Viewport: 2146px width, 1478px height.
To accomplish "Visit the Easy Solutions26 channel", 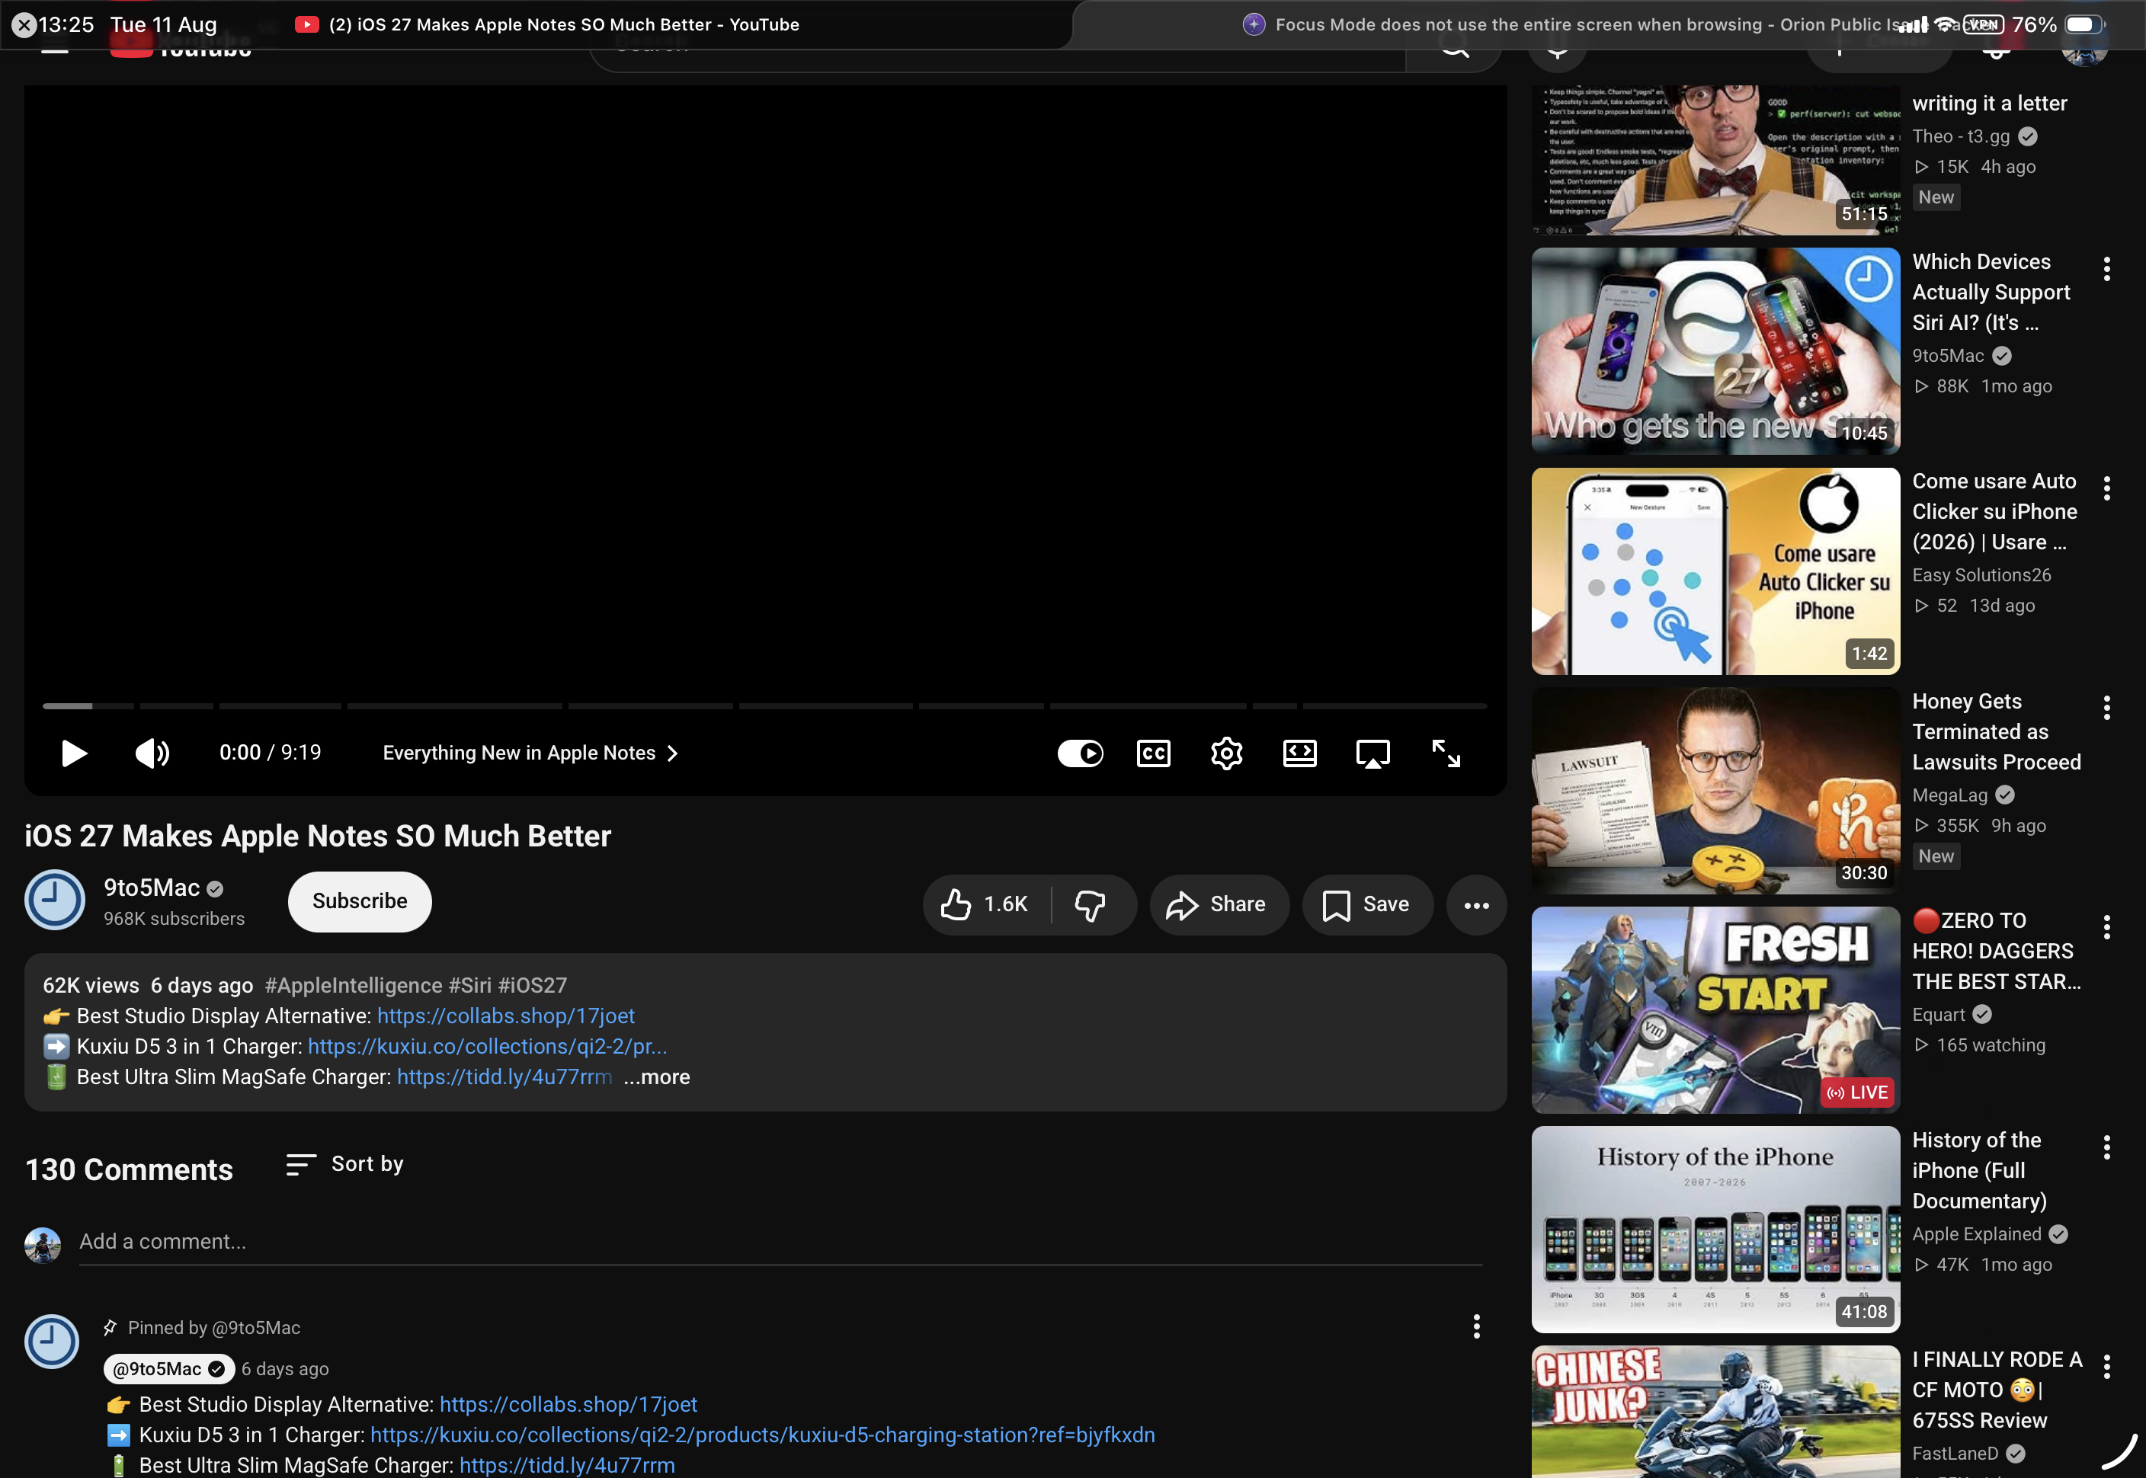I will (1981, 575).
